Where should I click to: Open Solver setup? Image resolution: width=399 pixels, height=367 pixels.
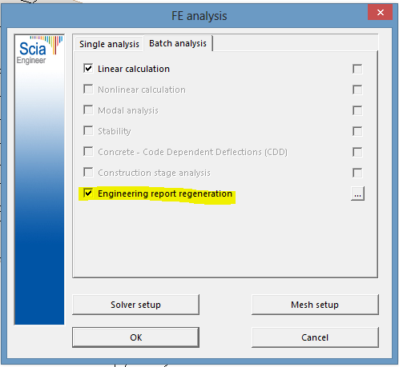click(135, 305)
